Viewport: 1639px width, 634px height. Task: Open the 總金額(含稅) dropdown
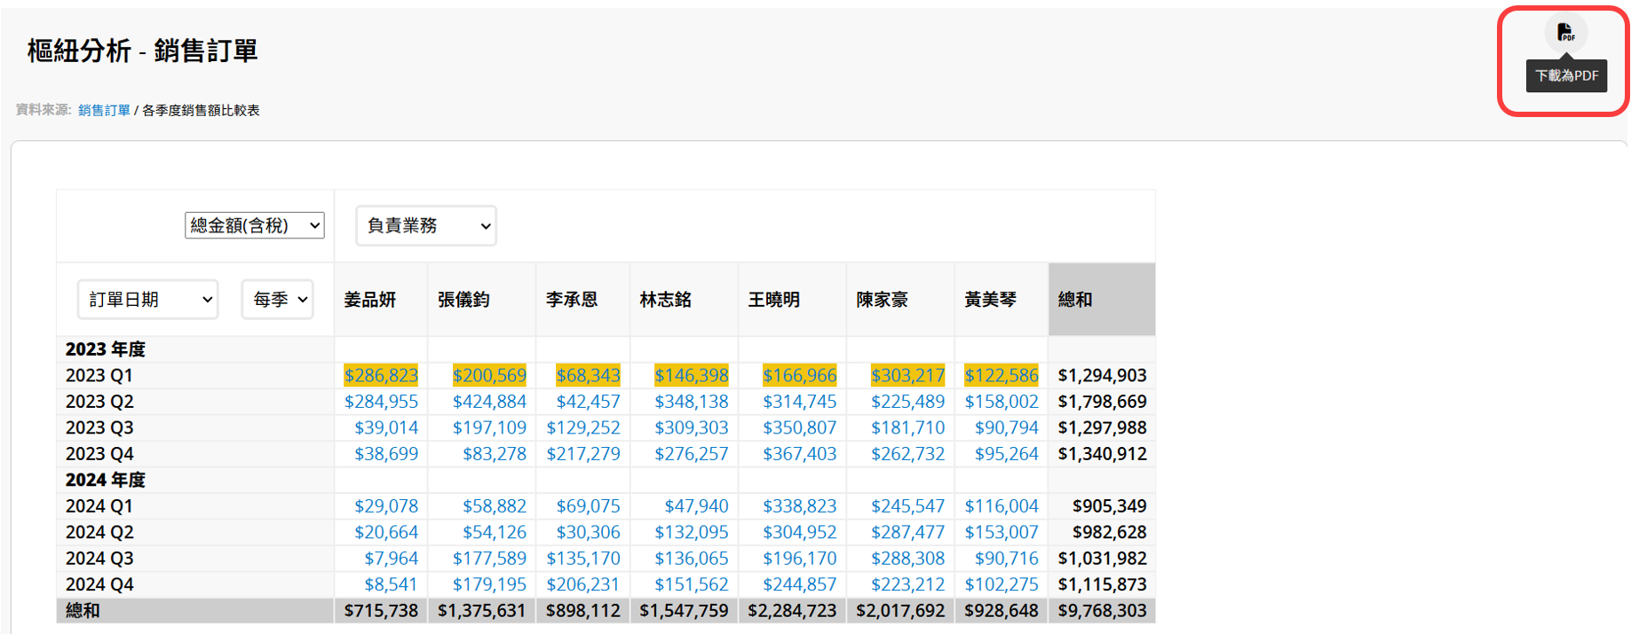pyautogui.click(x=254, y=225)
